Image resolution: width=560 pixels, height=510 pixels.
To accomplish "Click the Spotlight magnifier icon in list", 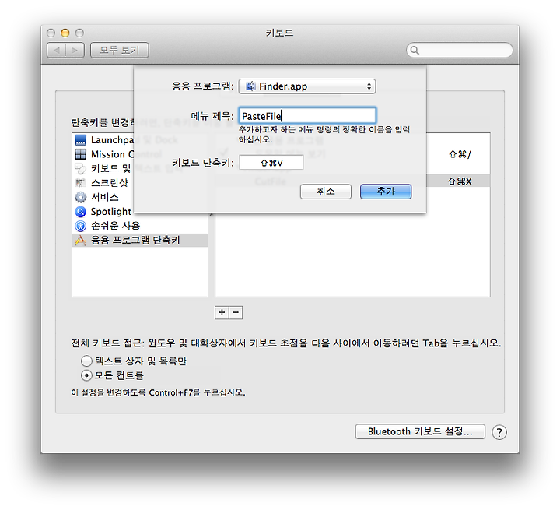I will pos(81,211).
